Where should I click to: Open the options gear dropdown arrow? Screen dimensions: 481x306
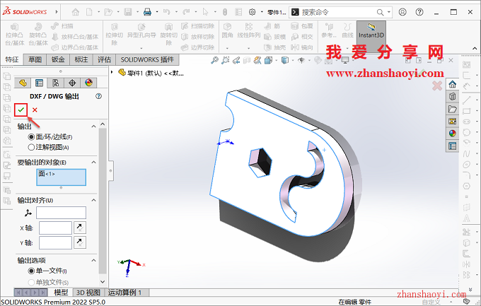pyautogui.click(x=262, y=12)
